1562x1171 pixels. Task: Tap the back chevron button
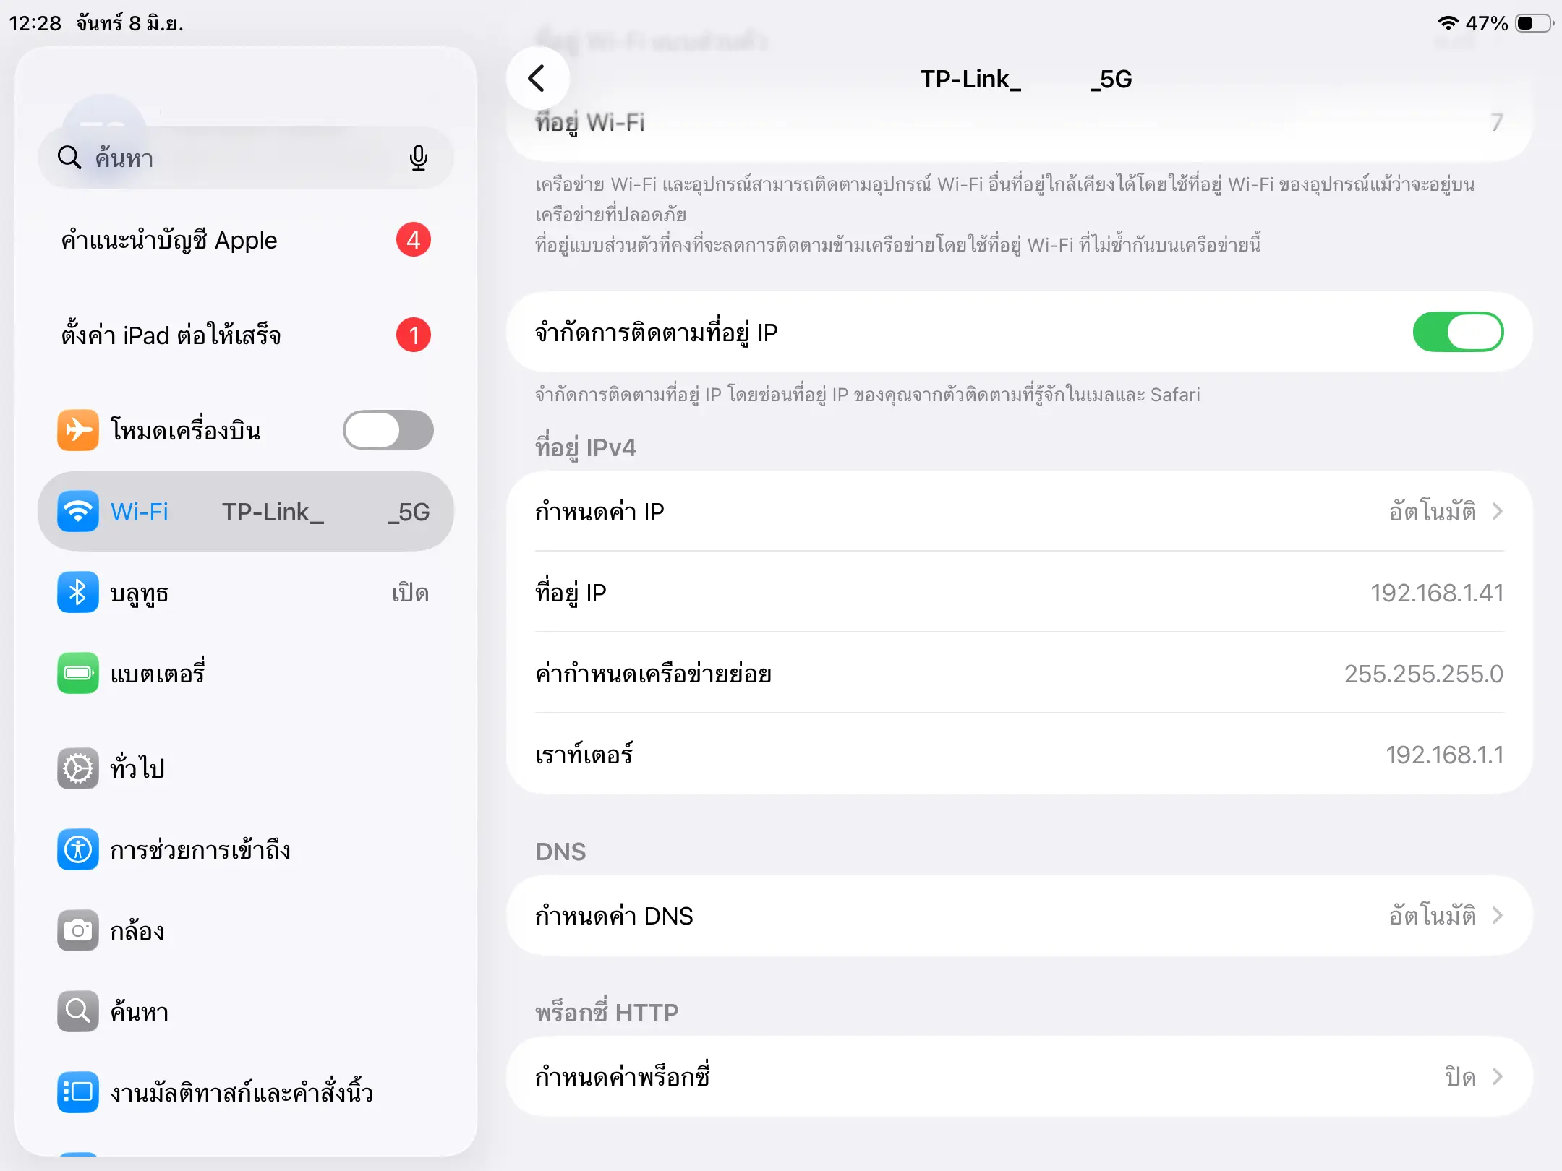click(537, 79)
